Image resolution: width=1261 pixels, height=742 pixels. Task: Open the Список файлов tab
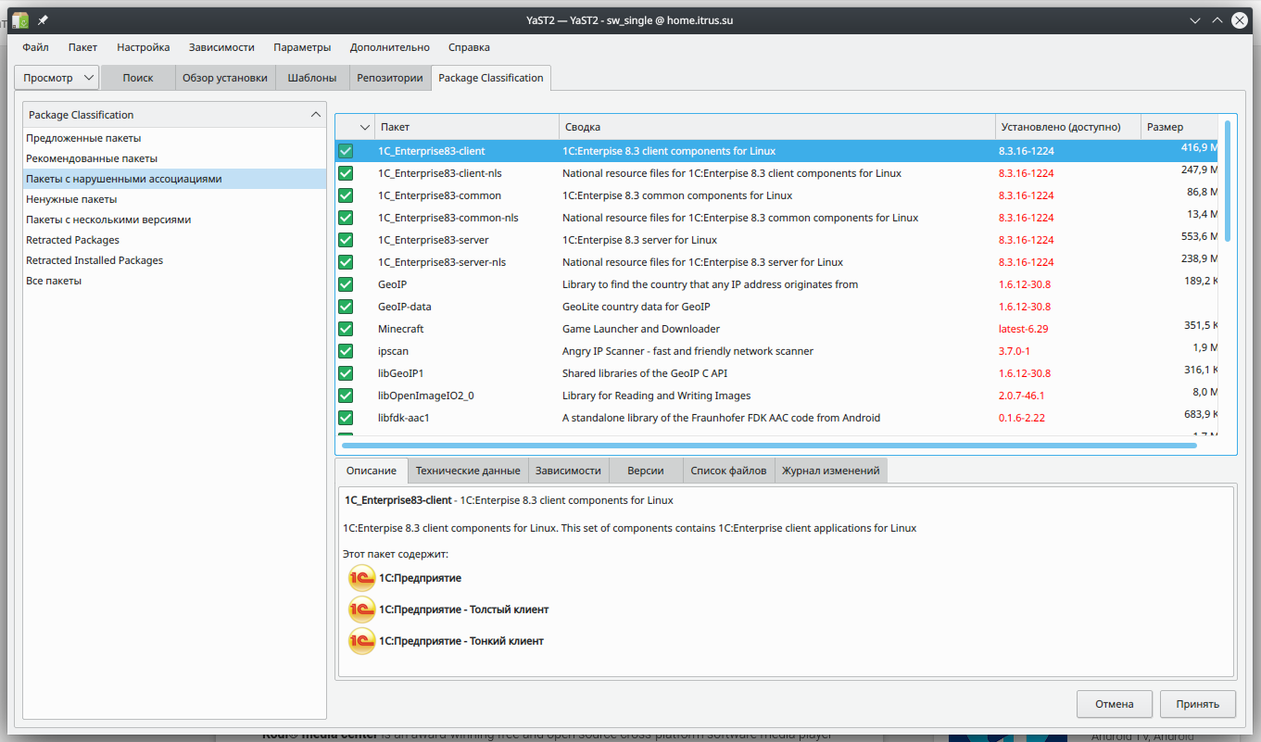[728, 471]
